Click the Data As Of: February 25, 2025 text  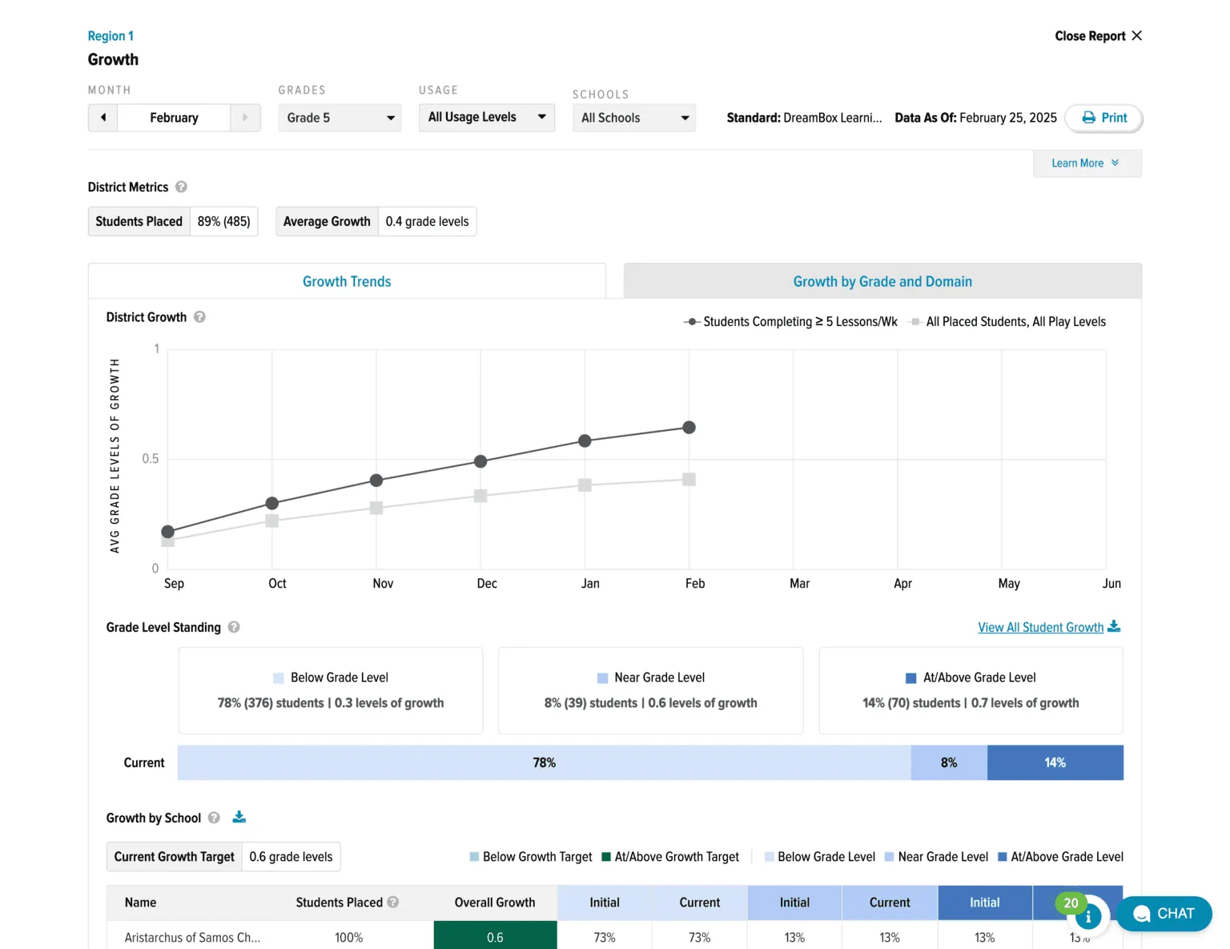click(x=975, y=118)
